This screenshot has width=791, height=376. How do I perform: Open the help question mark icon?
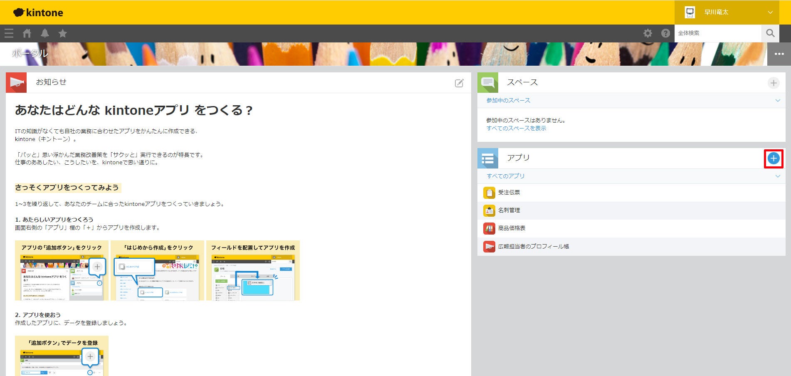tap(665, 33)
